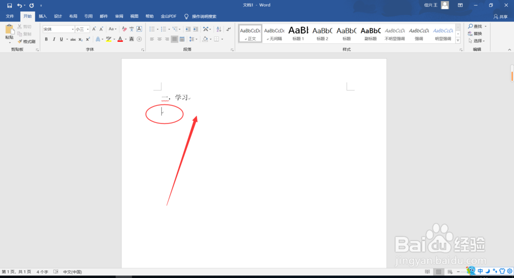Click the show paragraph marks icon
This screenshot has width=514, height=278.
click(229, 29)
